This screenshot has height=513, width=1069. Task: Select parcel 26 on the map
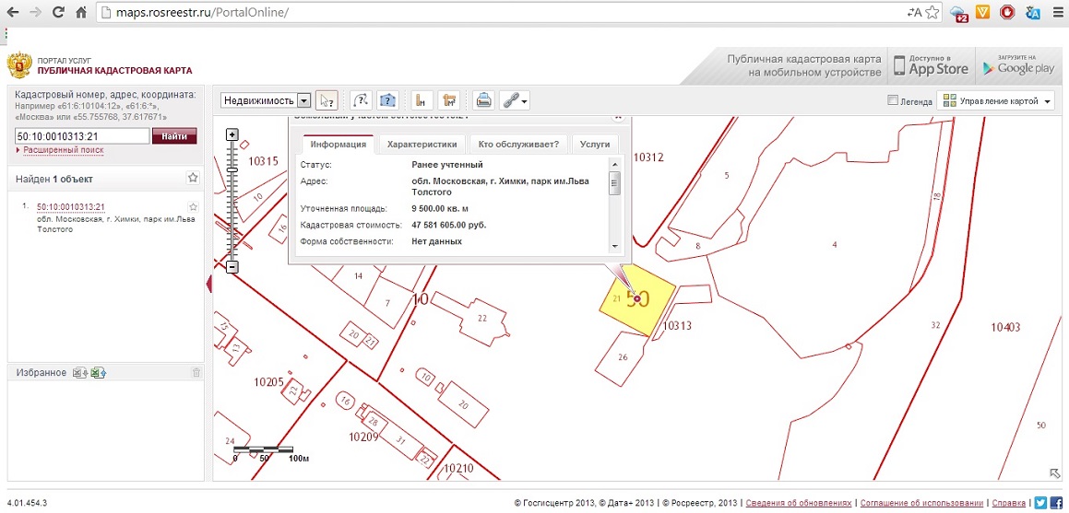[x=622, y=358]
